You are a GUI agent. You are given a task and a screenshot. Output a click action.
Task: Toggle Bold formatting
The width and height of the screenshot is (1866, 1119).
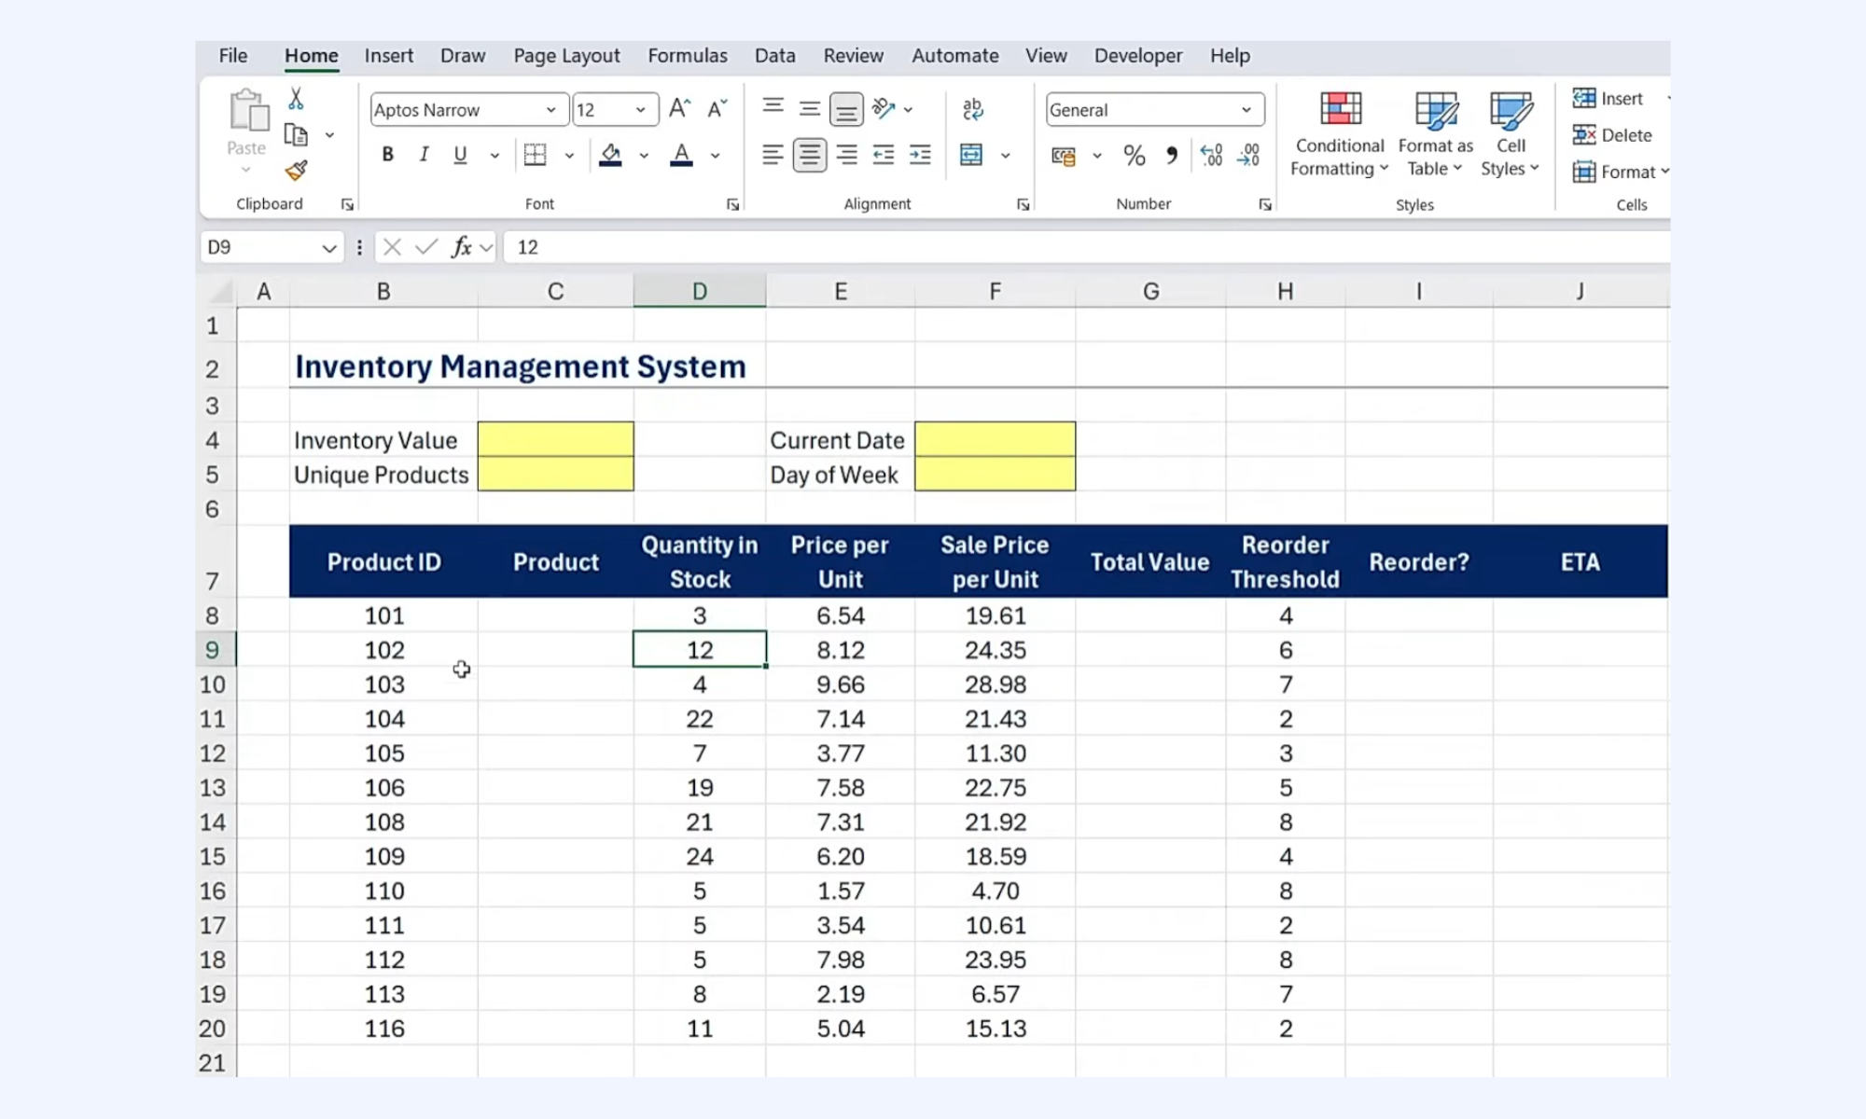[x=388, y=155]
